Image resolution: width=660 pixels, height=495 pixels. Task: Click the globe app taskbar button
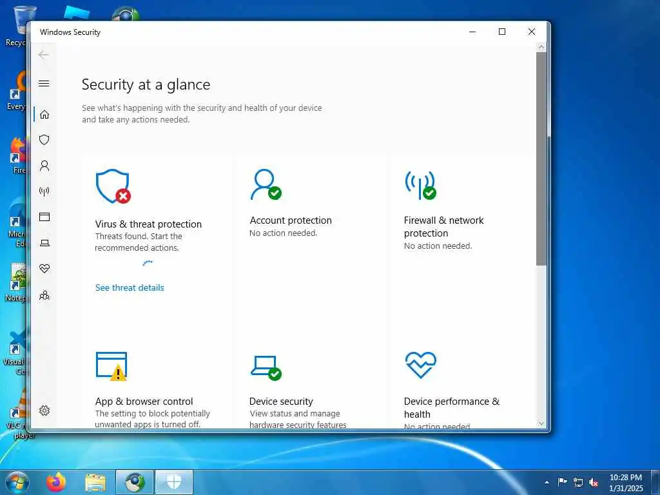(135, 482)
